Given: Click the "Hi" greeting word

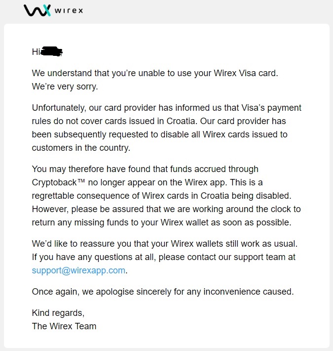Looking at the screenshot, I should 36,51.
